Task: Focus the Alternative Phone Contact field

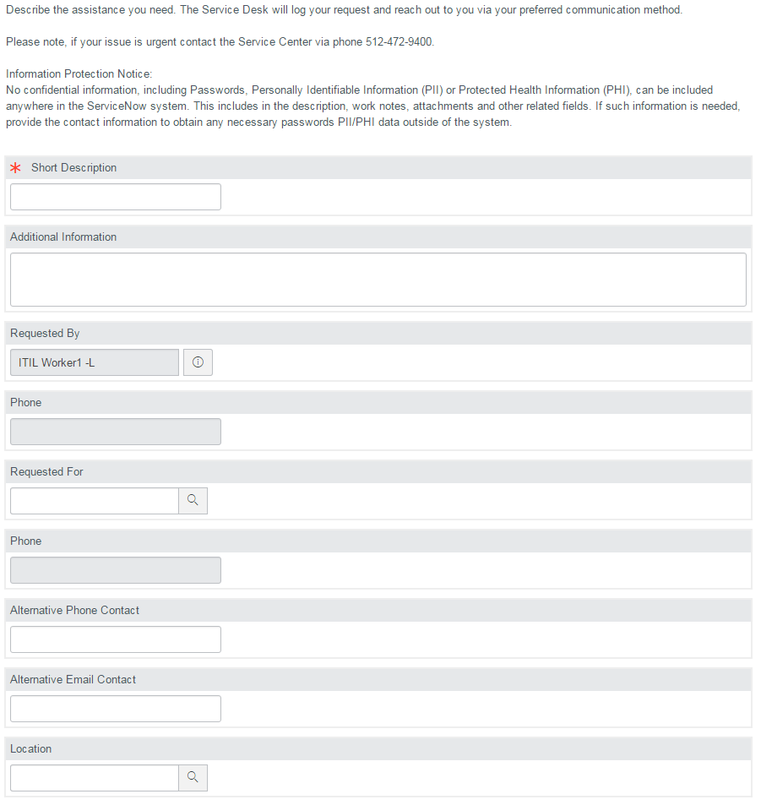Action: pos(116,639)
